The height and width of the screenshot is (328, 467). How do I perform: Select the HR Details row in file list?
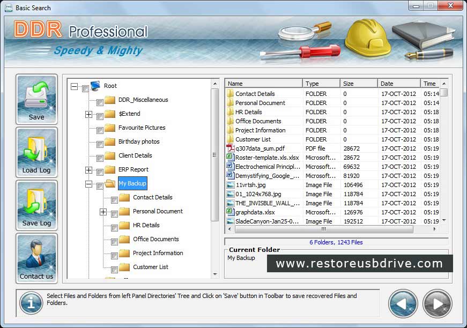point(332,112)
